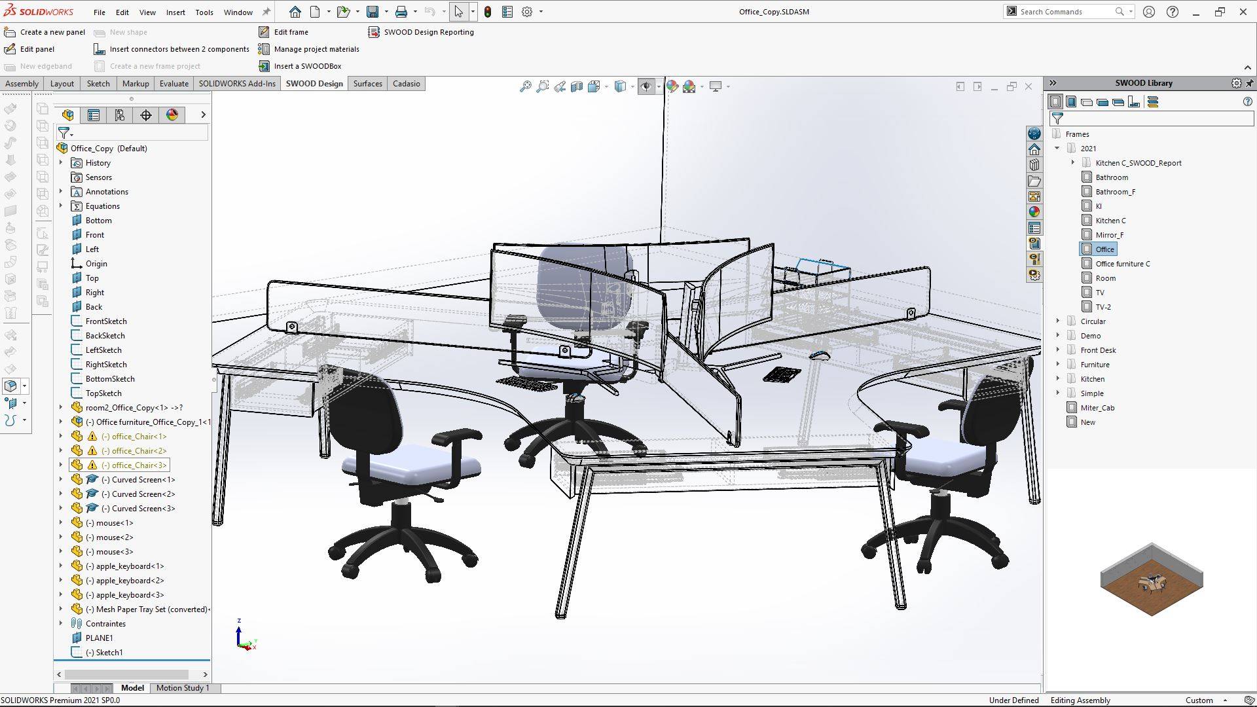This screenshot has height=707, width=1257.
Task: Collapse the CommandManager ribbon chevron
Action: (1247, 67)
